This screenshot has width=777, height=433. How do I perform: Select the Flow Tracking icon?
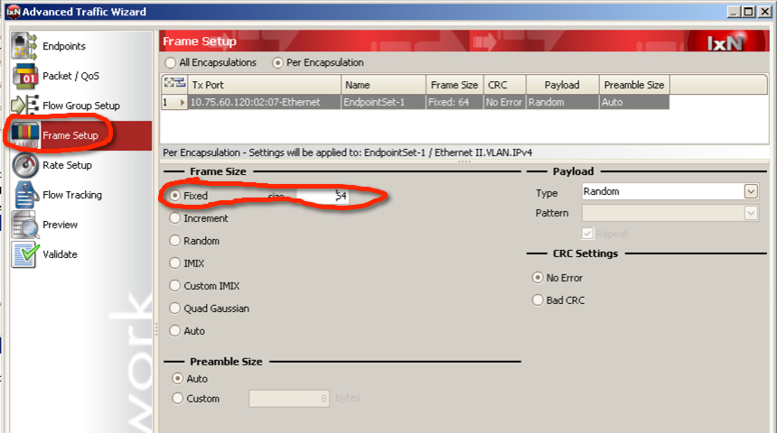(x=25, y=194)
